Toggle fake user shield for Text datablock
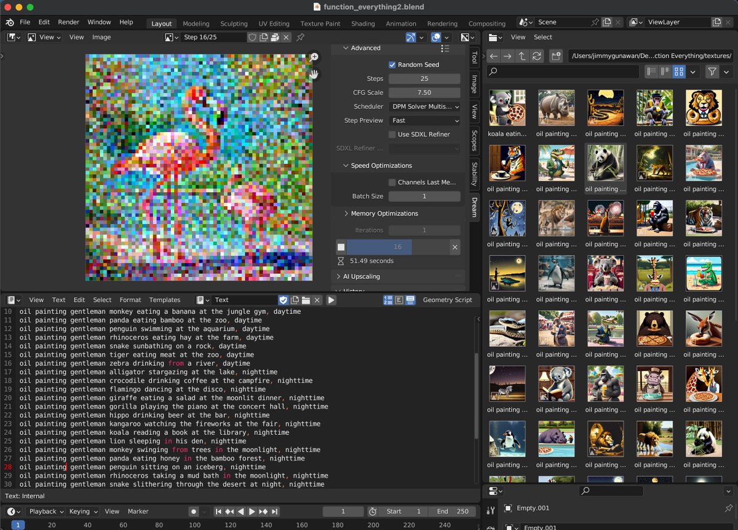This screenshot has height=530, width=738. tap(284, 300)
